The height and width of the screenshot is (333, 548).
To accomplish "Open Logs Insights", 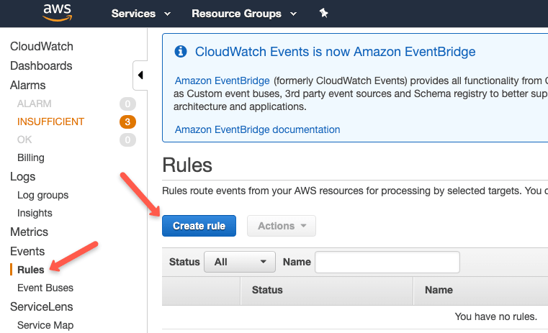I will pos(35,213).
